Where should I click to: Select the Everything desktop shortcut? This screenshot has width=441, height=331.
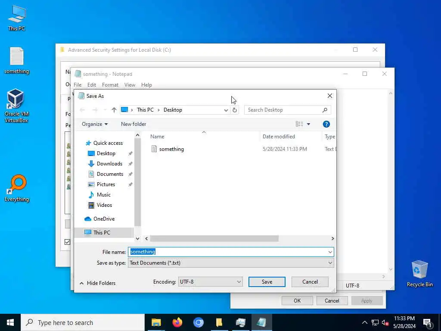(x=17, y=188)
